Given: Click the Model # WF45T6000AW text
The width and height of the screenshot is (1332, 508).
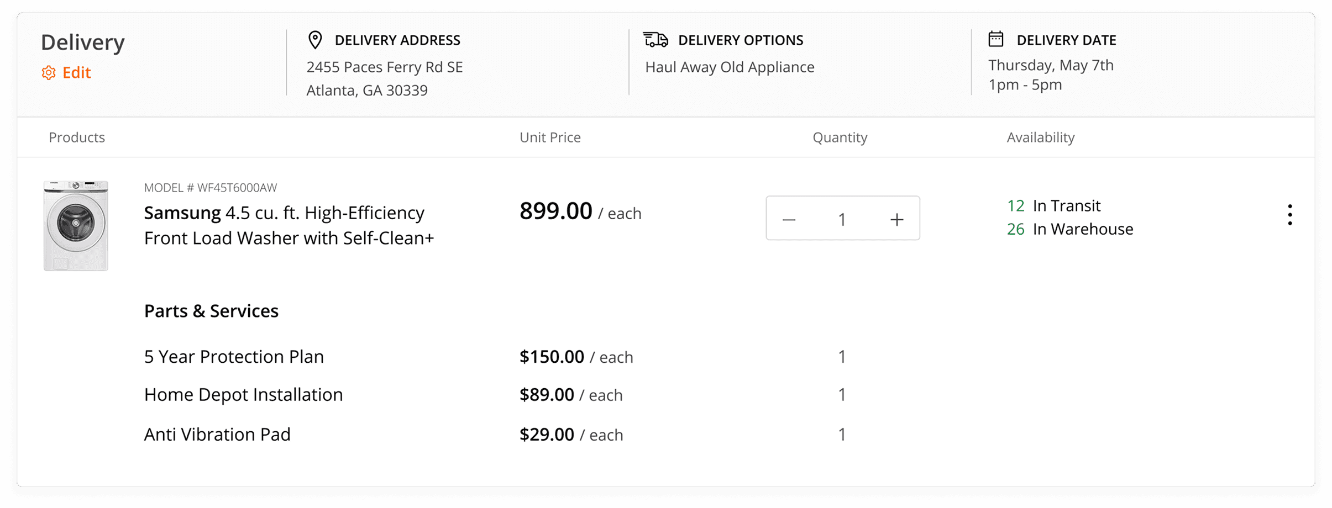Looking at the screenshot, I should 211,188.
